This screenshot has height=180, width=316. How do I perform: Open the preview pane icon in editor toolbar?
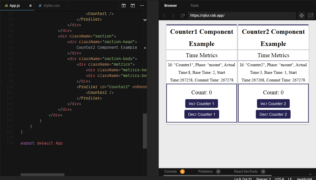click(133, 5)
